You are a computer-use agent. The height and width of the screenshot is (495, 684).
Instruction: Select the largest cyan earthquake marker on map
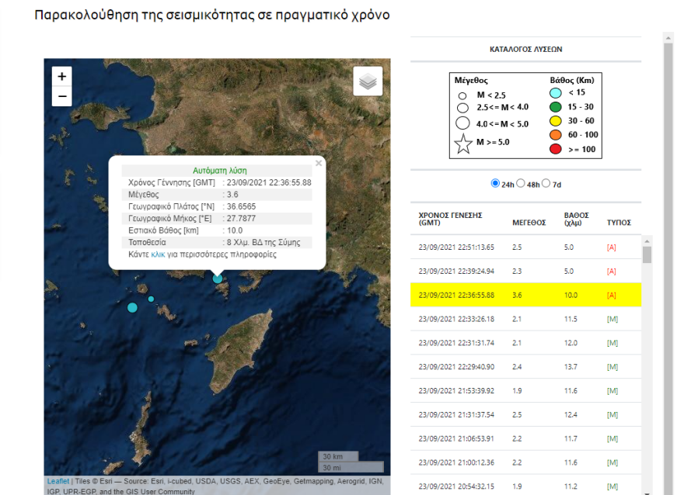click(131, 307)
